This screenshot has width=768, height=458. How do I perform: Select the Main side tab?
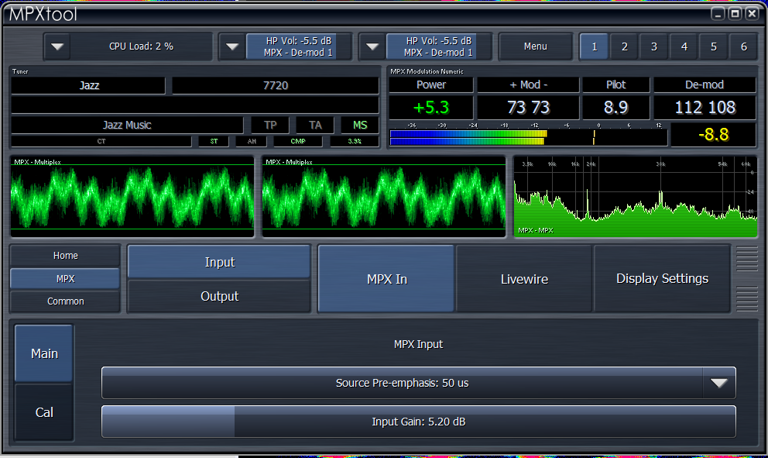(x=44, y=353)
